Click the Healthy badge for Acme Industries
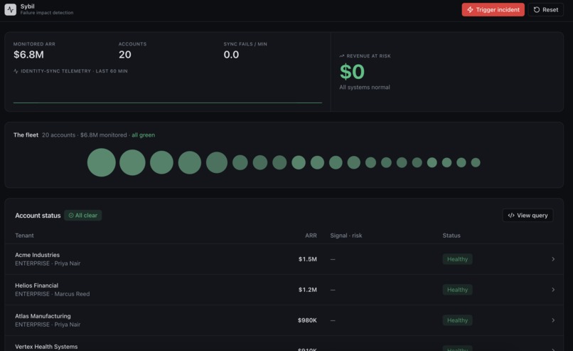 pyautogui.click(x=457, y=259)
